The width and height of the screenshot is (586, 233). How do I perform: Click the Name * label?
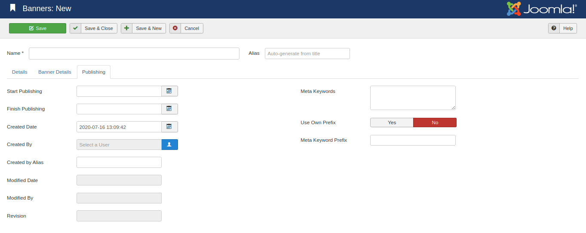[15, 53]
